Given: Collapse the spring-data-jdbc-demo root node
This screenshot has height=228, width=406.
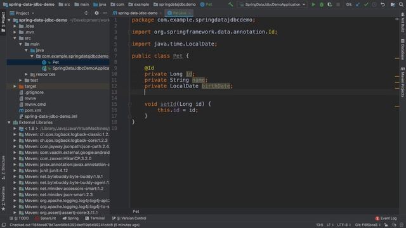Looking at the screenshot, I should 10,20.
